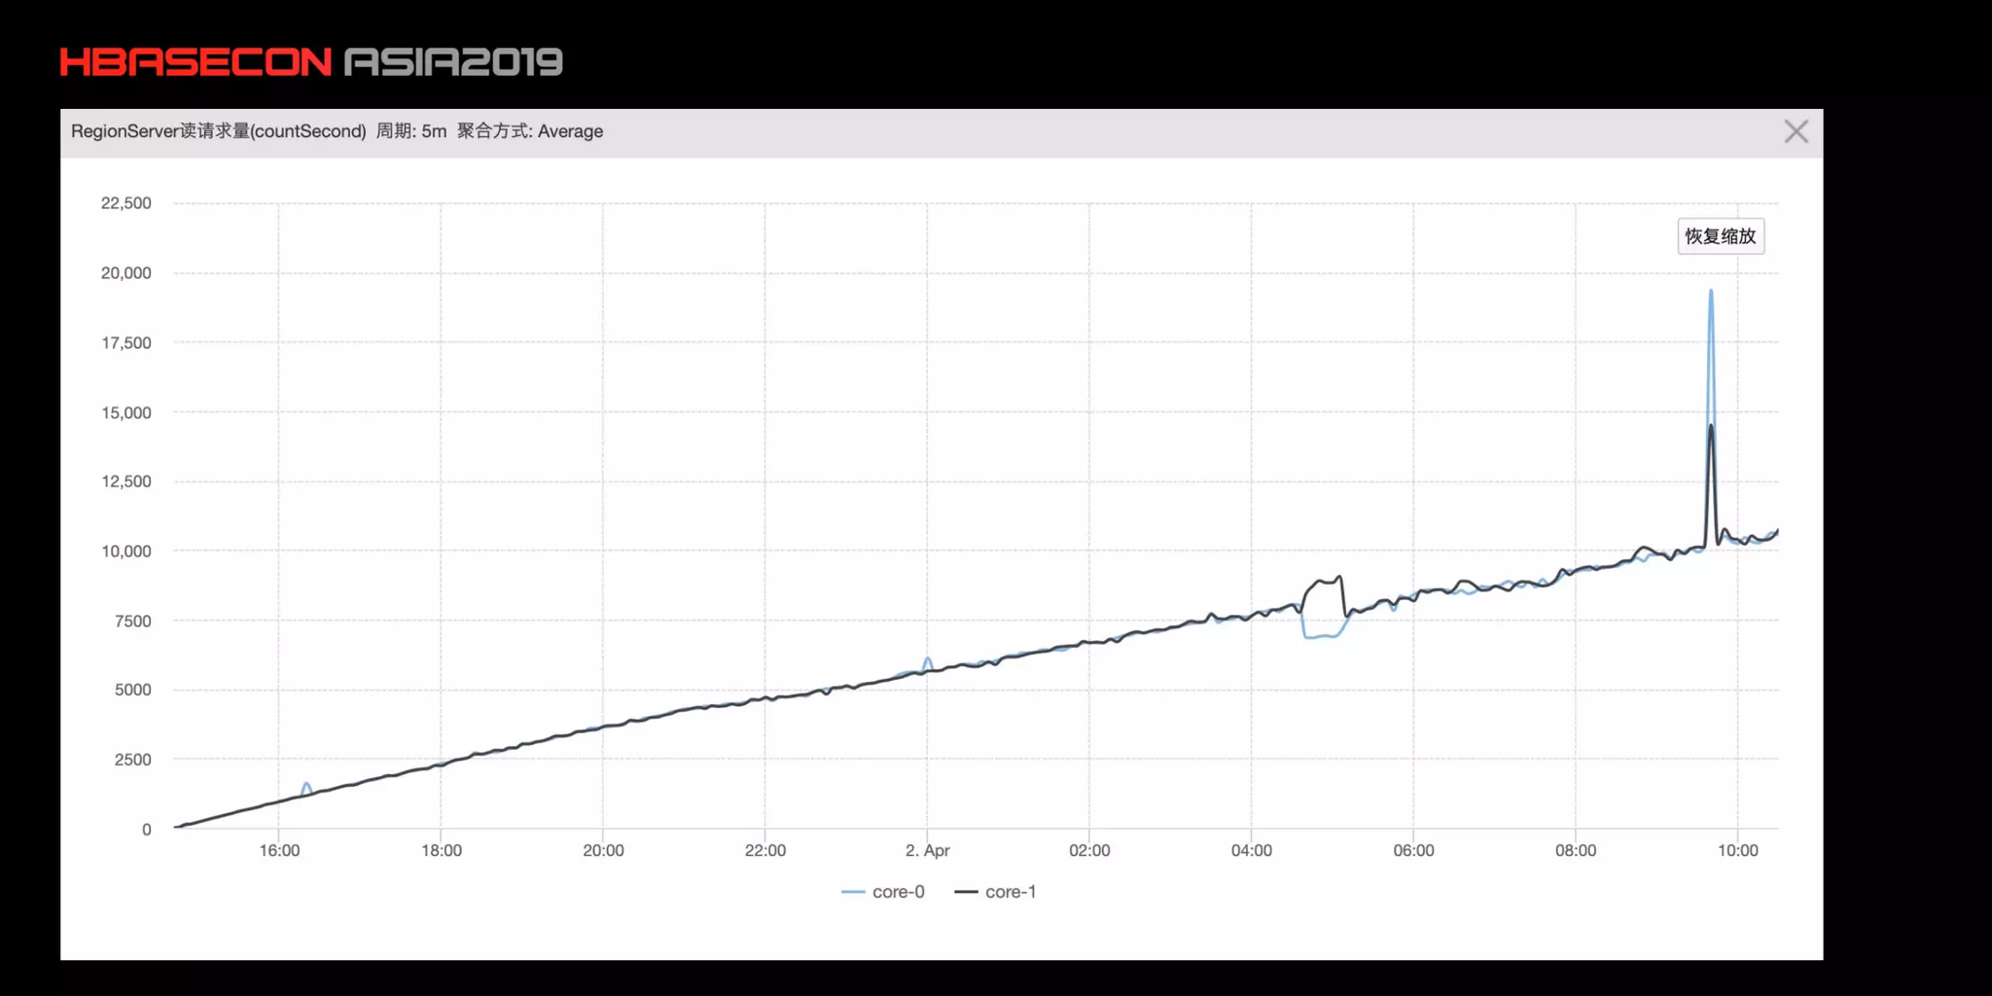Click the small blue bump after 16:00
Viewport: 1992px width, 996px height.
306,784
